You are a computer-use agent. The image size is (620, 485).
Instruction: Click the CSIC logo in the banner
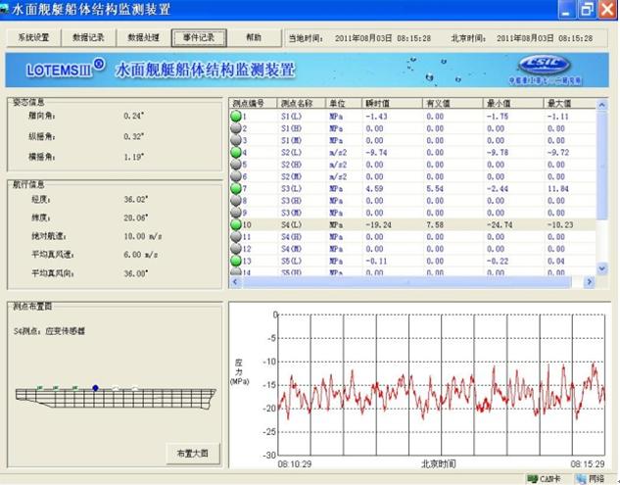tap(550, 71)
